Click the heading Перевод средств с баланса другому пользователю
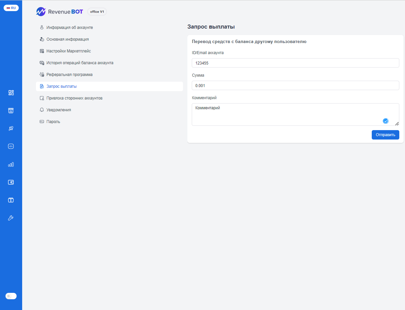The image size is (405, 310). click(249, 42)
